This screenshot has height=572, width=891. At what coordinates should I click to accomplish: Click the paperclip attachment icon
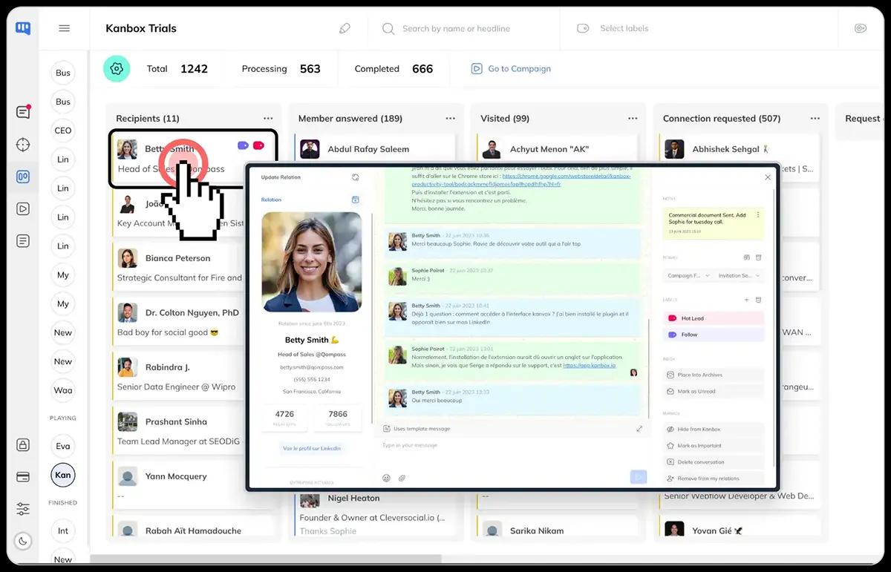tap(402, 478)
